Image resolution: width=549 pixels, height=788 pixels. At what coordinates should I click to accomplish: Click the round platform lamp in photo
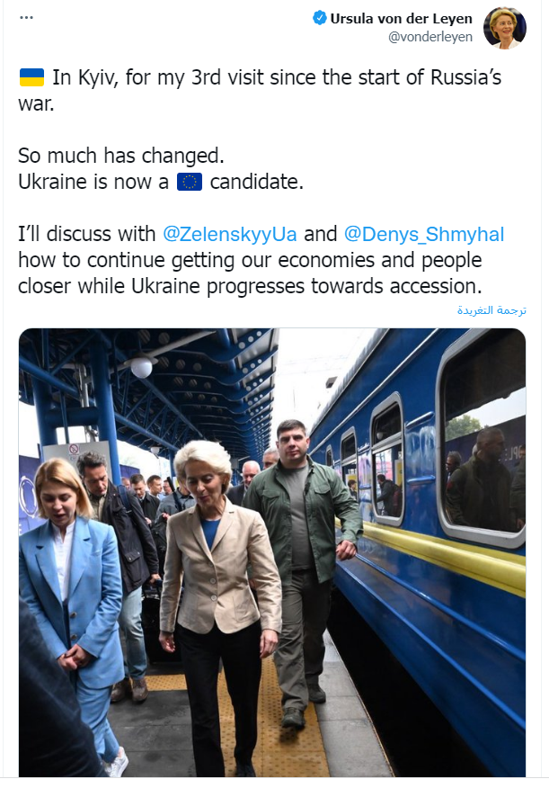(141, 367)
